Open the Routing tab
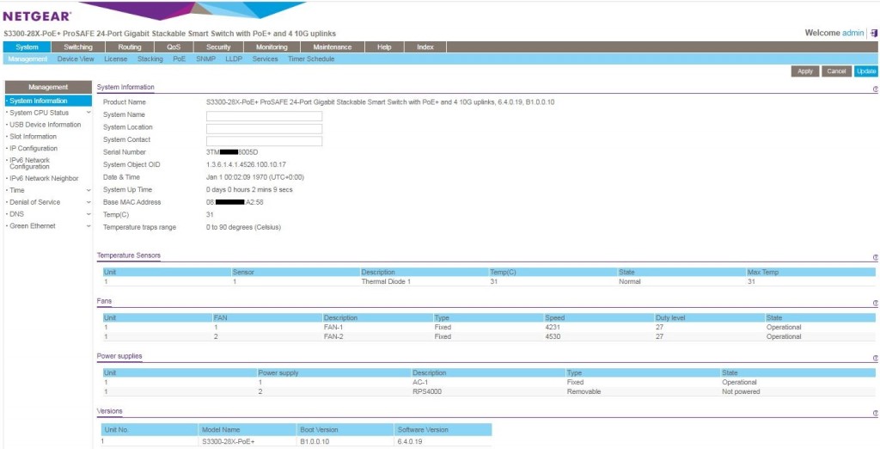Viewport: 880px width, 449px height. click(130, 47)
